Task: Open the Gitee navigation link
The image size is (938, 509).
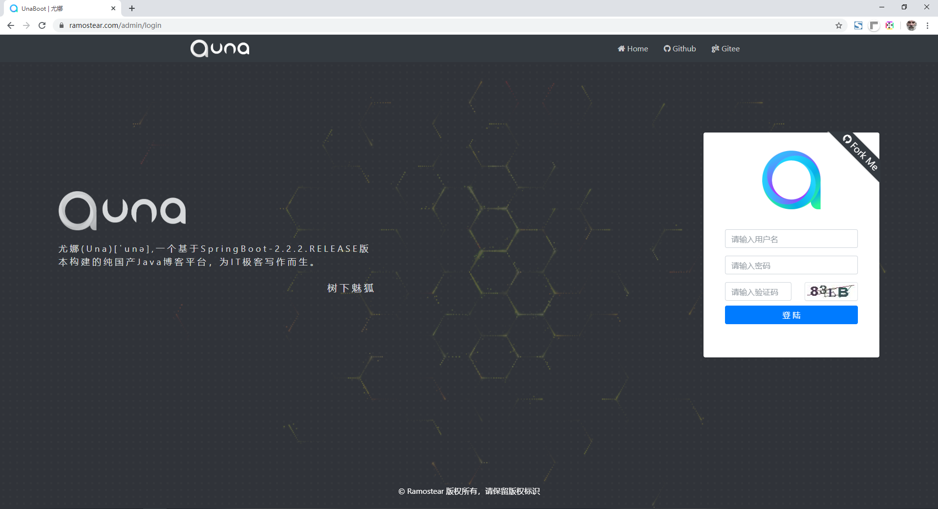Action: (725, 48)
